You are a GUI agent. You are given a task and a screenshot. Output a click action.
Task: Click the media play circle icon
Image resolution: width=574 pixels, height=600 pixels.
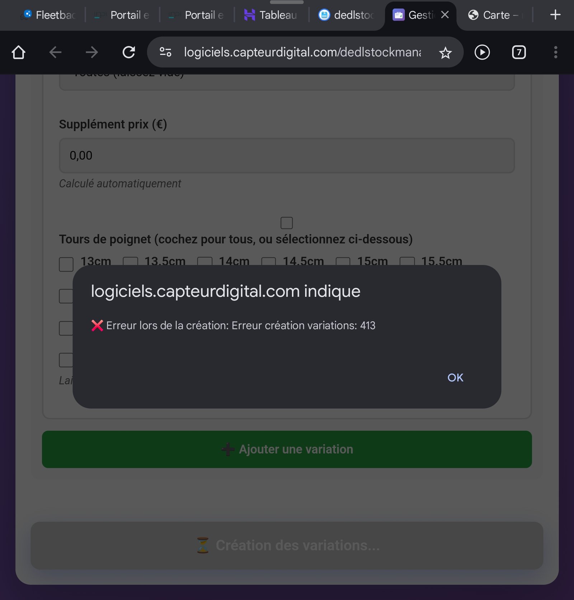482,52
